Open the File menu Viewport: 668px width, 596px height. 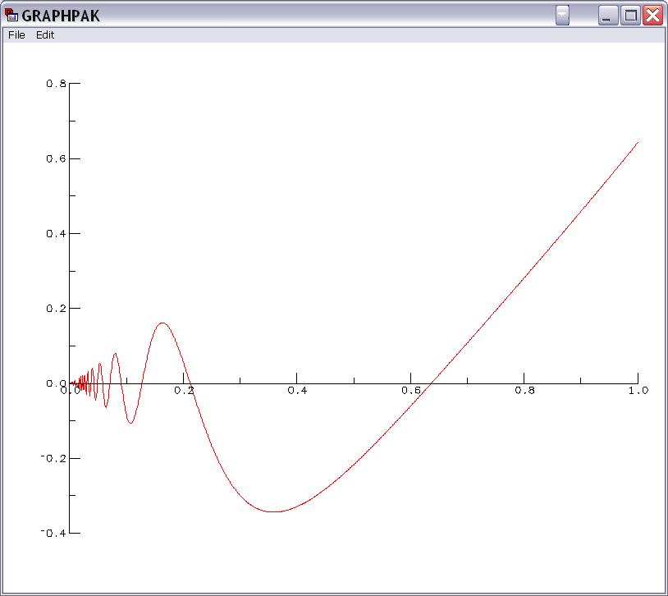(x=16, y=35)
